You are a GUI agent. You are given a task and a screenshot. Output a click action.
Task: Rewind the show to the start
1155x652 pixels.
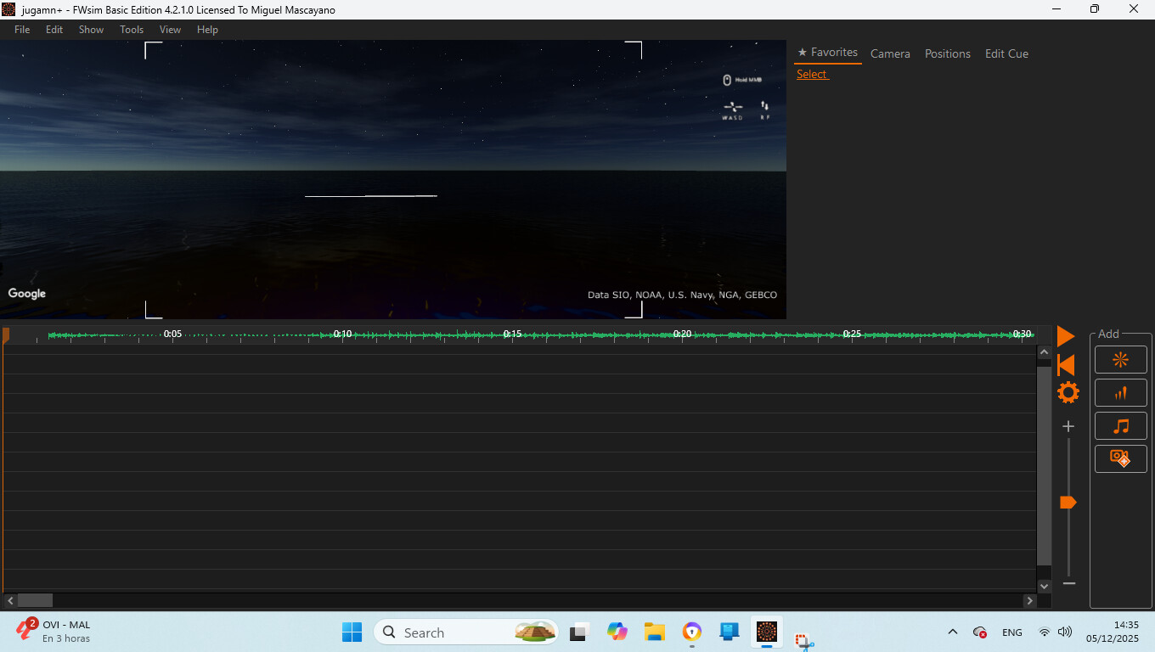coord(1066,365)
